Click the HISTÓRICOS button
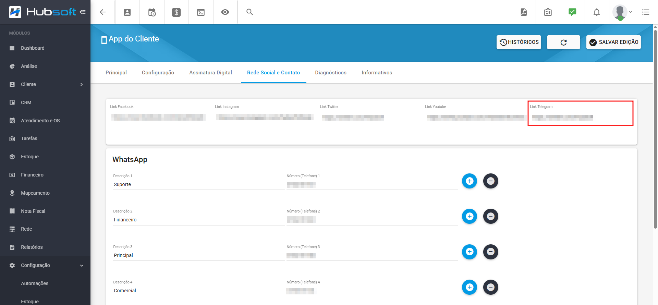 (x=519, y=42)
